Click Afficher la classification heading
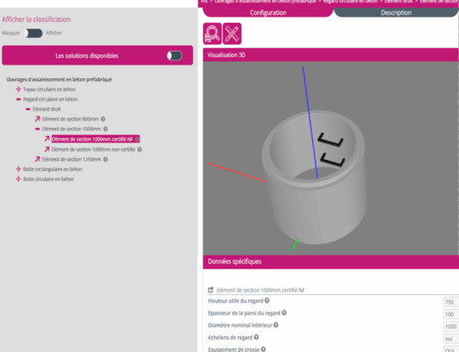 pyautogui.click(x=36, y=19)
